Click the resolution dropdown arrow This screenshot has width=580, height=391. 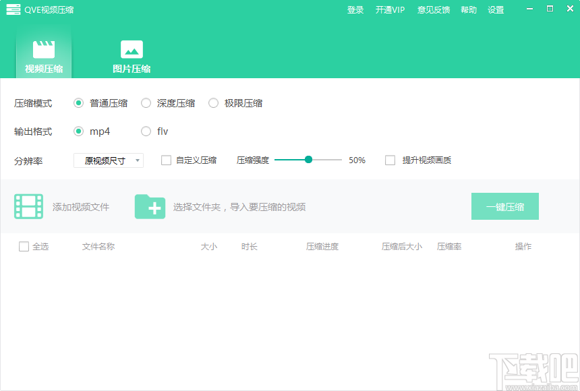[x=137, y=160]
